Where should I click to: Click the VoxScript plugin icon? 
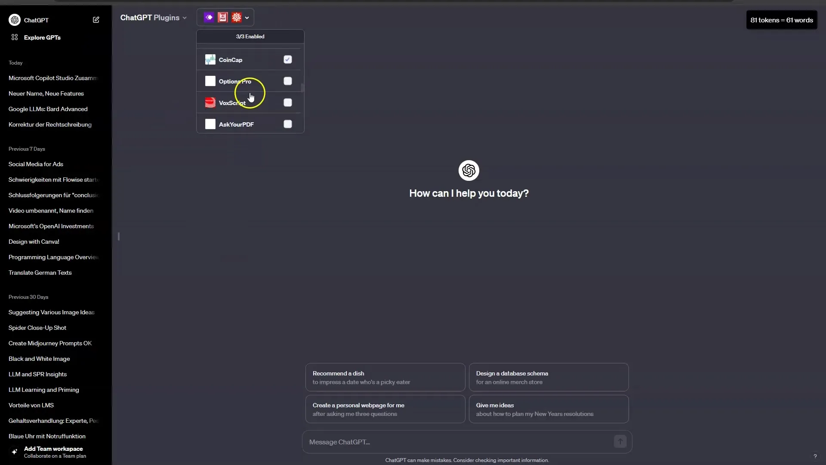210,102
